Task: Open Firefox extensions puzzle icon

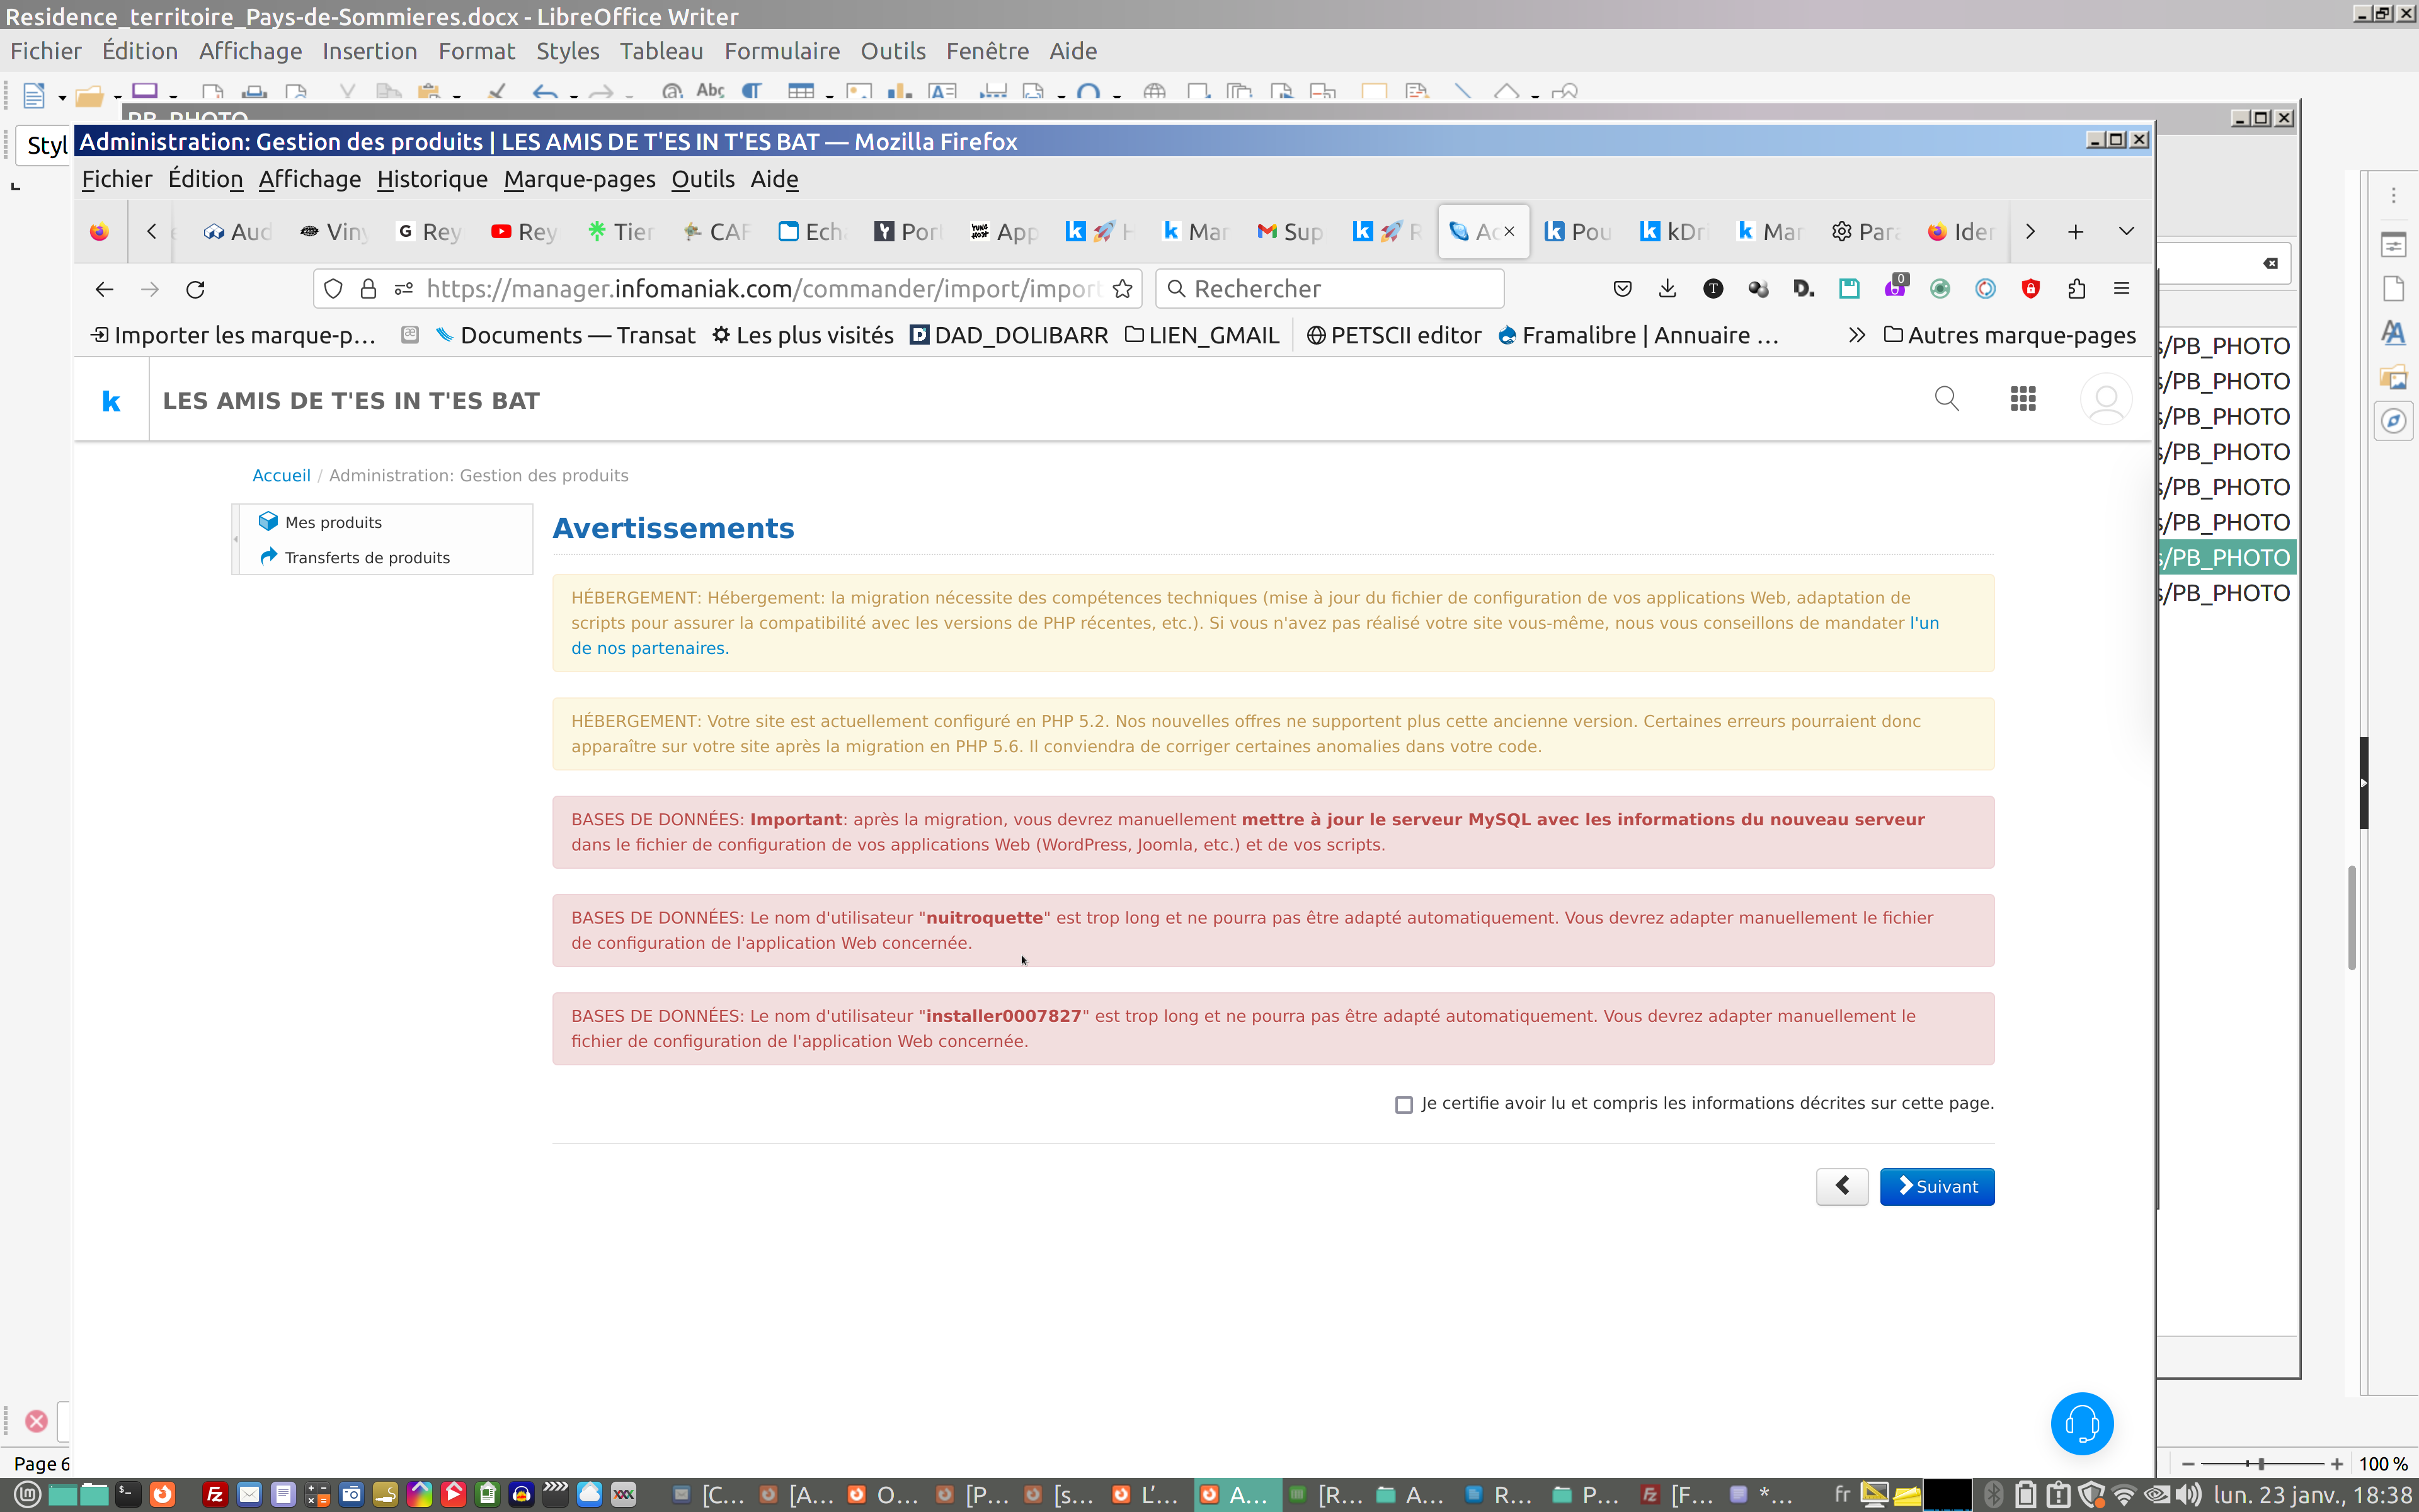Action: [2076, 289]
